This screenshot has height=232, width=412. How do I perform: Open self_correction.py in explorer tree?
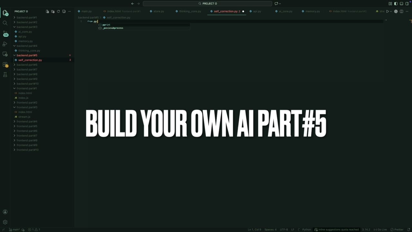tap(30, 60)
